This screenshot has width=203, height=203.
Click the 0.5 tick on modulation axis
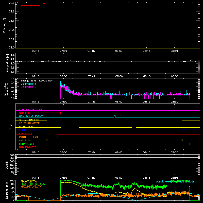(x=12, y=79)
